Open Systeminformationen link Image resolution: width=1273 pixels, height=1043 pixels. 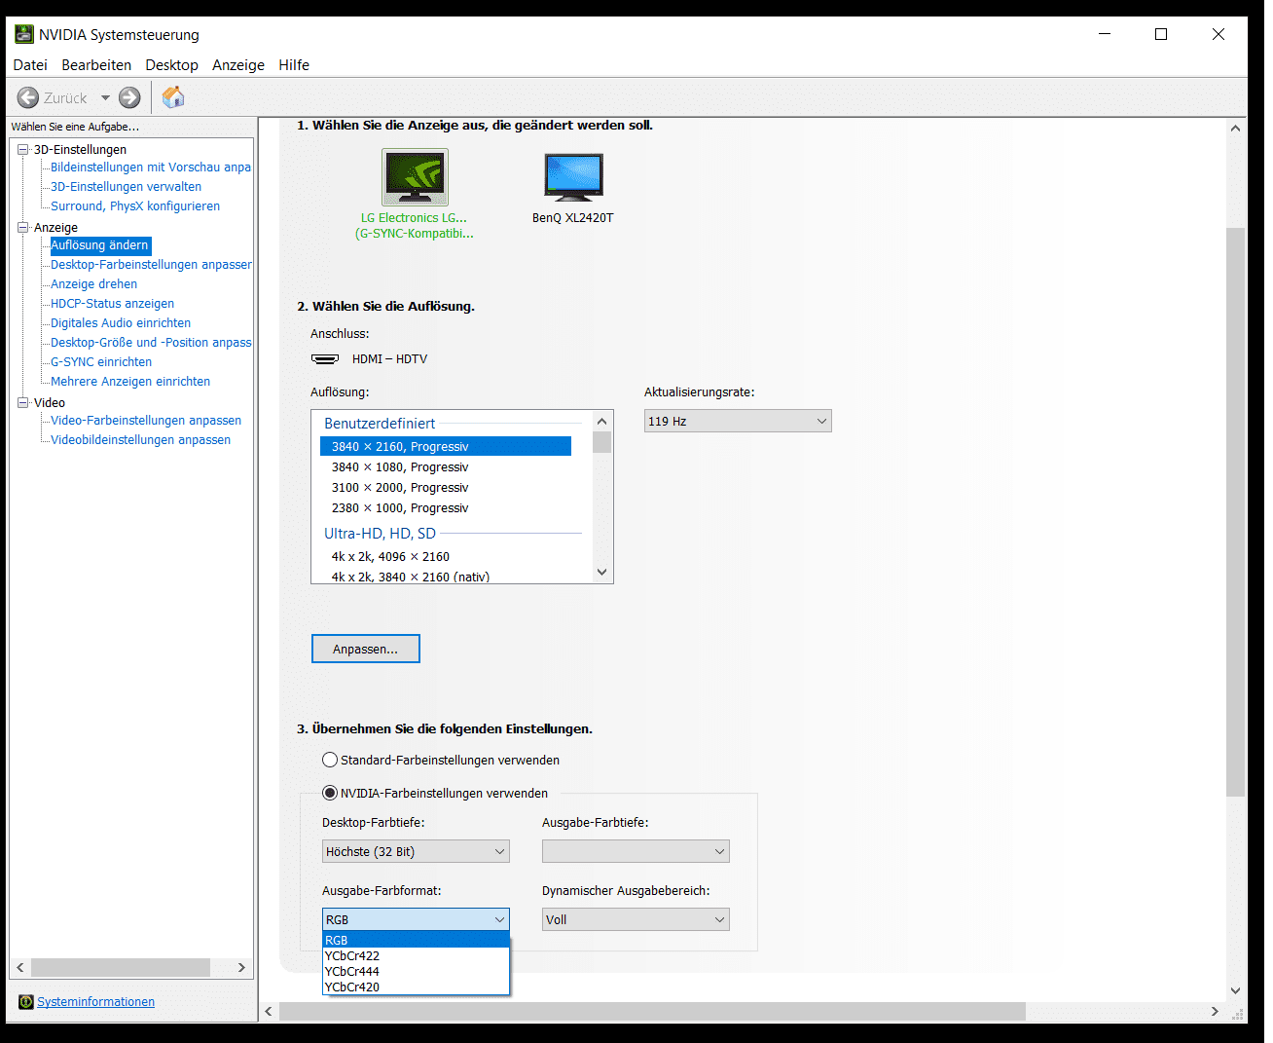coord(95,1001)
